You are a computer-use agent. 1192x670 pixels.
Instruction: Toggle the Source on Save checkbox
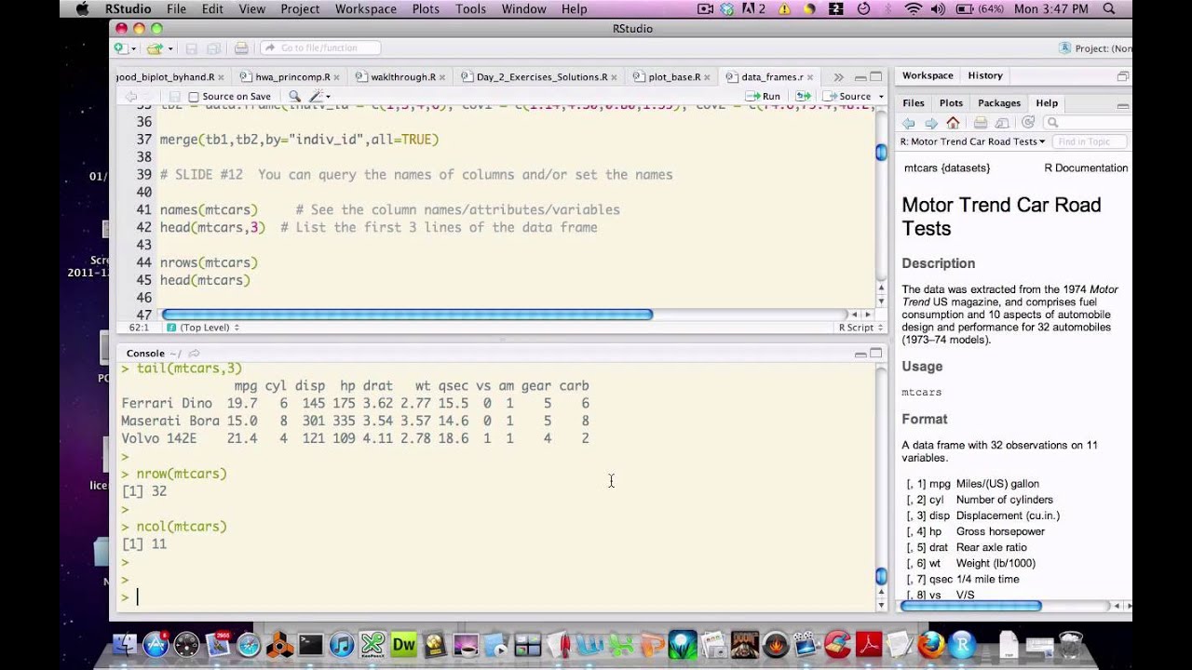[x=194, y=97]
